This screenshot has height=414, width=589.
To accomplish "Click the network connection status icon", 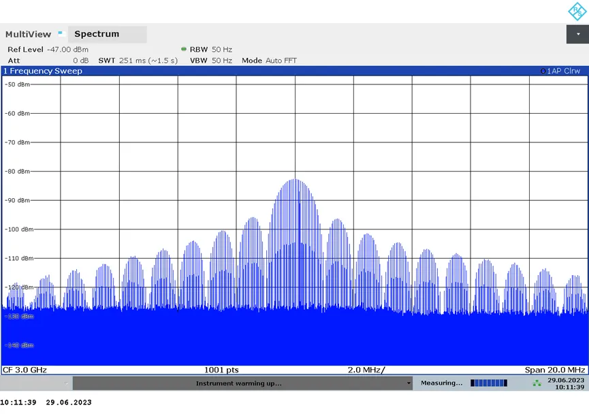I will pyautogui.click(x=538, y=383).
